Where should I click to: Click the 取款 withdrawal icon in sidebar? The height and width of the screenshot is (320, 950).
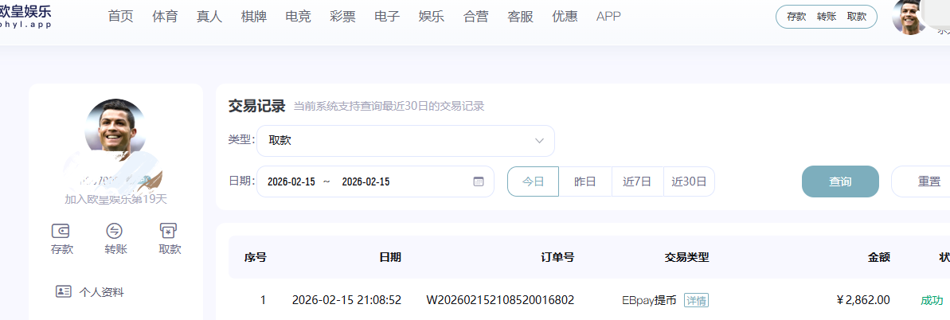[x=169, y=232]
